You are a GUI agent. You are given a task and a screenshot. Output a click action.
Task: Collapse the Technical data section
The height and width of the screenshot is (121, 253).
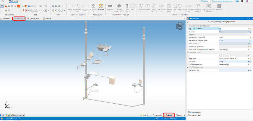click(188, 53)
